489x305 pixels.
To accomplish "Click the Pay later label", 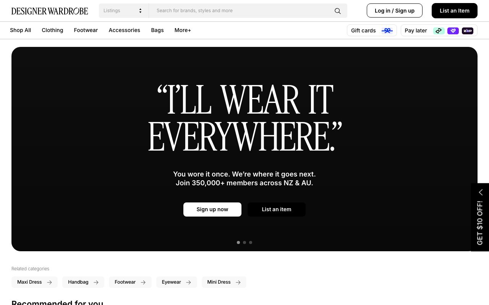I will [x=416, y=30].
